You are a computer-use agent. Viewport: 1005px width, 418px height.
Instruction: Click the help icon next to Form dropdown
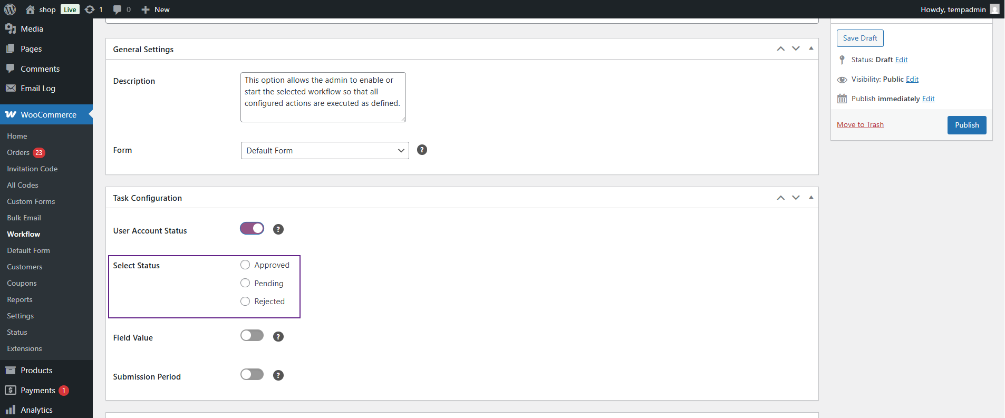pos(422,150)
